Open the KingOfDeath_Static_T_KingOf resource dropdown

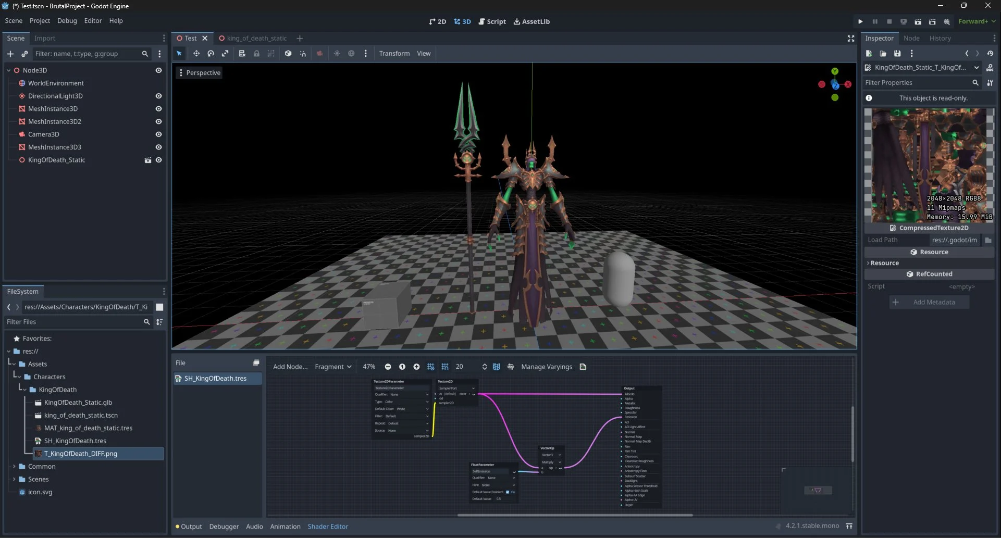tap(922, 68)
